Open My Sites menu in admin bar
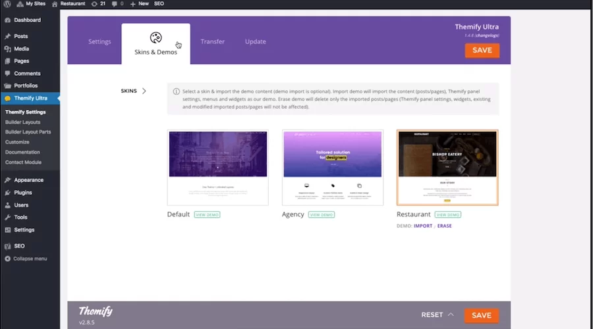593x329 pixels. pyautogui.click(x=31, y=4)
